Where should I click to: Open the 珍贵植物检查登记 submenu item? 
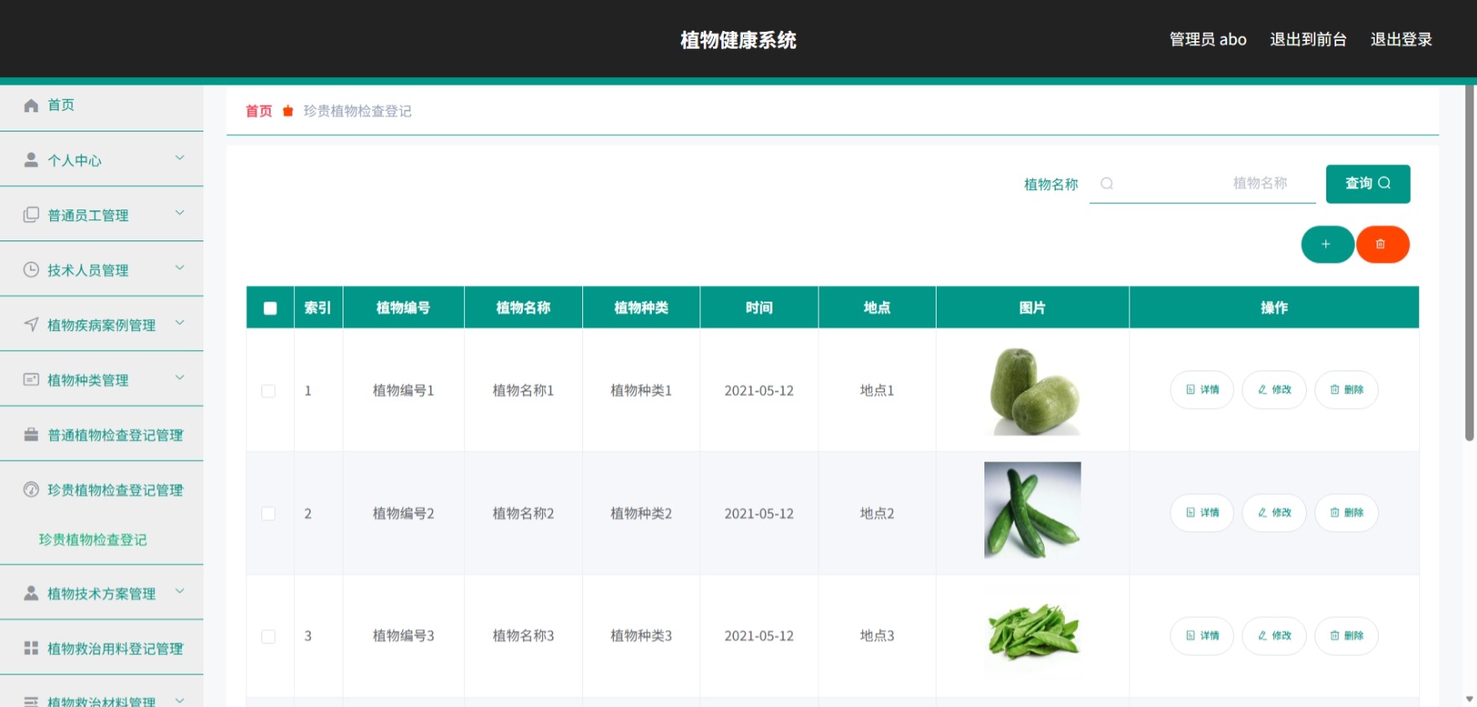pyautogui.click(x=93, y=540)
